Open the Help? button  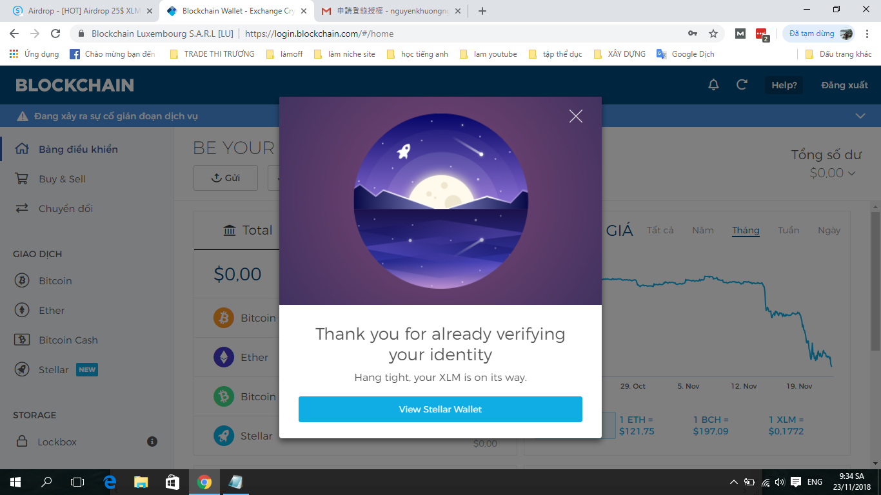coord(784,85)
